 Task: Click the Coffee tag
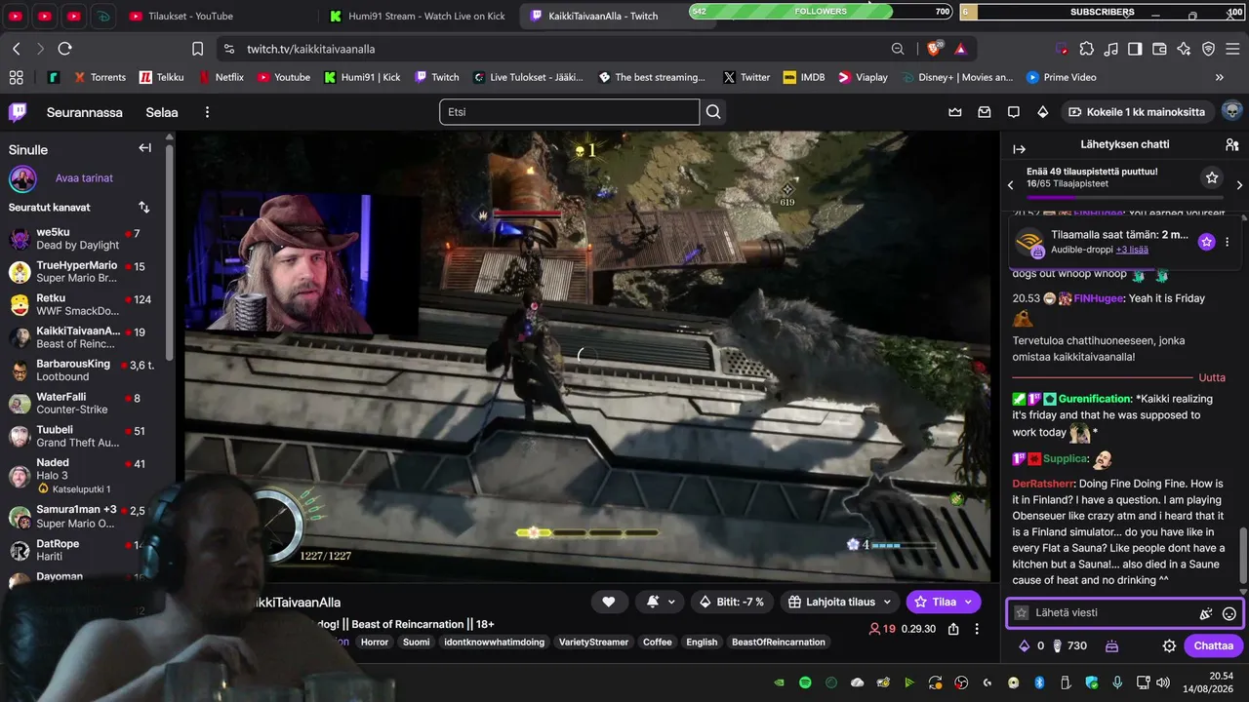click(658, 642)
